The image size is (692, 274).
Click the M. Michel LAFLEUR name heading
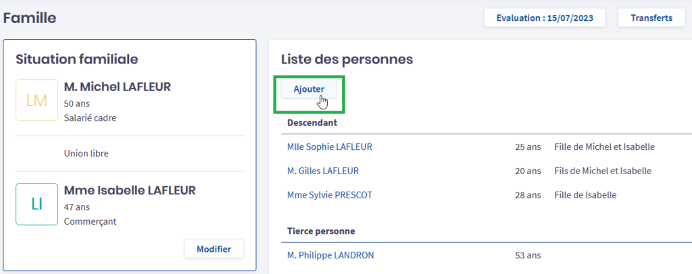pyautogui.click(x=117, y=87)
